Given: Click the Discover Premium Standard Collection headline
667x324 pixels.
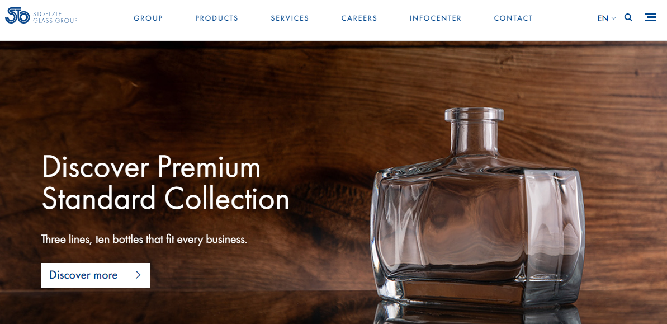Looking at the screenshot, I should [x=165, y=182].
